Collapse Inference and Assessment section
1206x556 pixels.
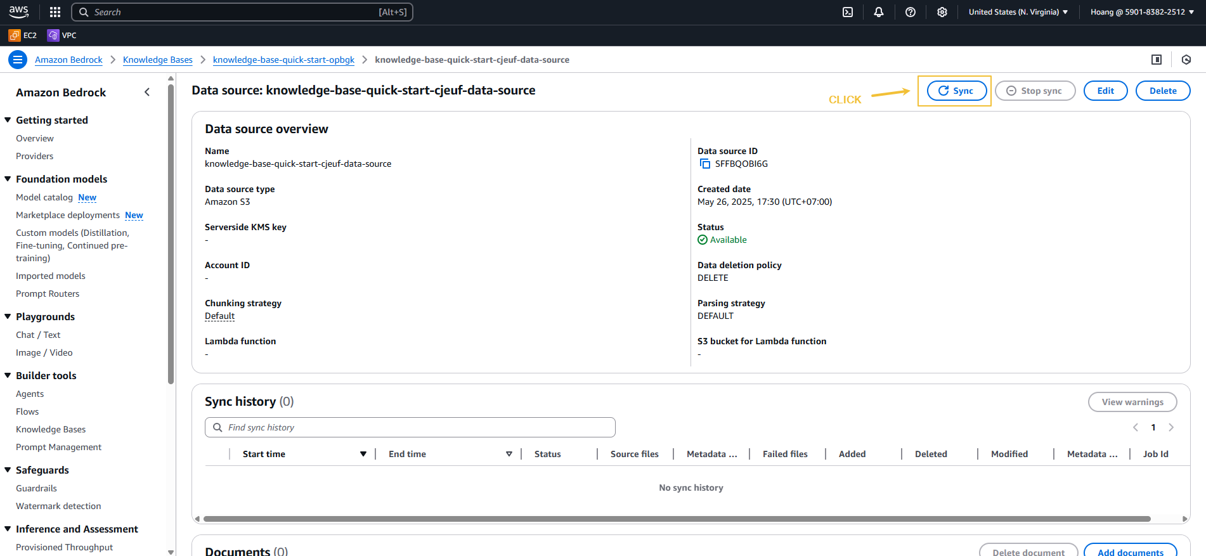click(8, 529)
